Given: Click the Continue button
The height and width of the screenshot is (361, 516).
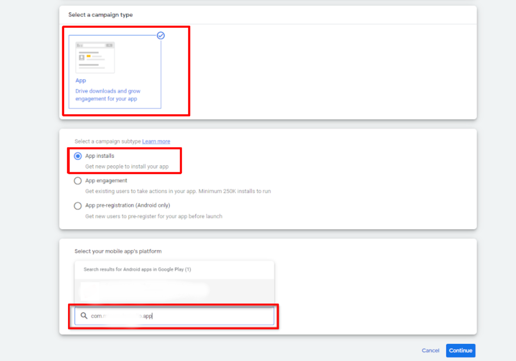Looking at the screenshot, I should (x=460, y=350).
